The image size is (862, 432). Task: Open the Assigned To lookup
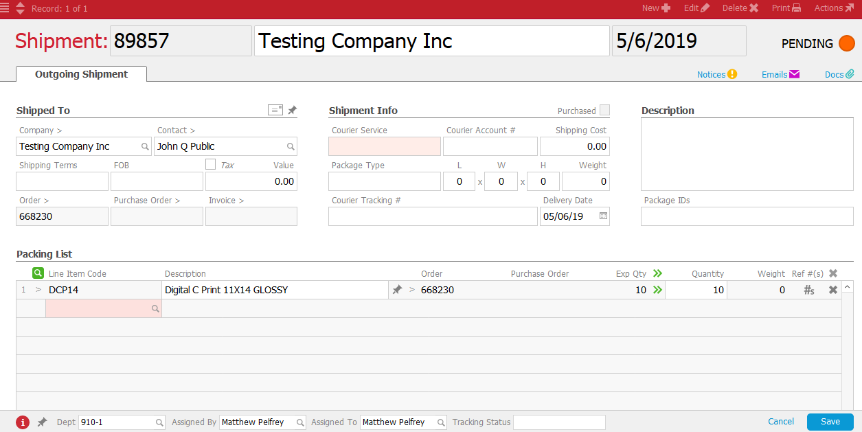pos(441,422)
